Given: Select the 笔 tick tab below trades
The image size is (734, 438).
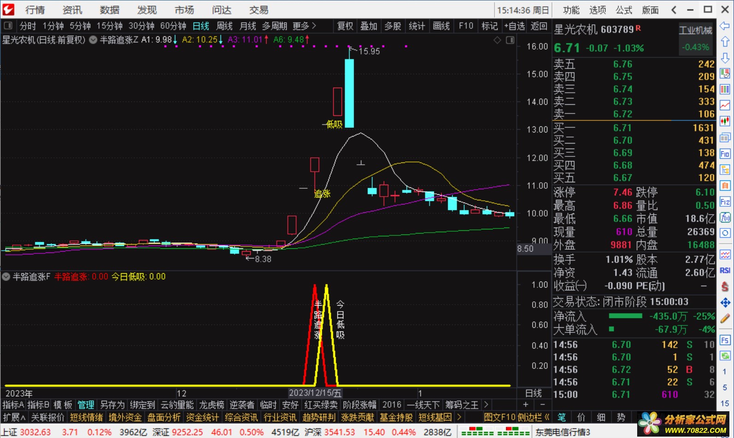Looking at the screenshot, I should point(562,417).
